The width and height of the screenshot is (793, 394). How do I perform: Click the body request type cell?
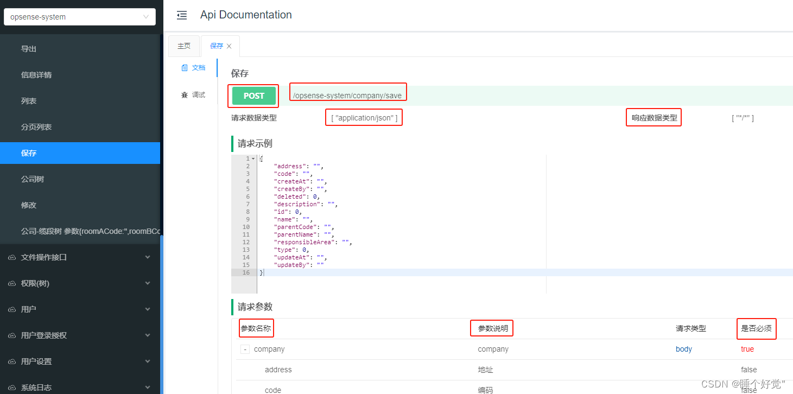pos(684,349)
